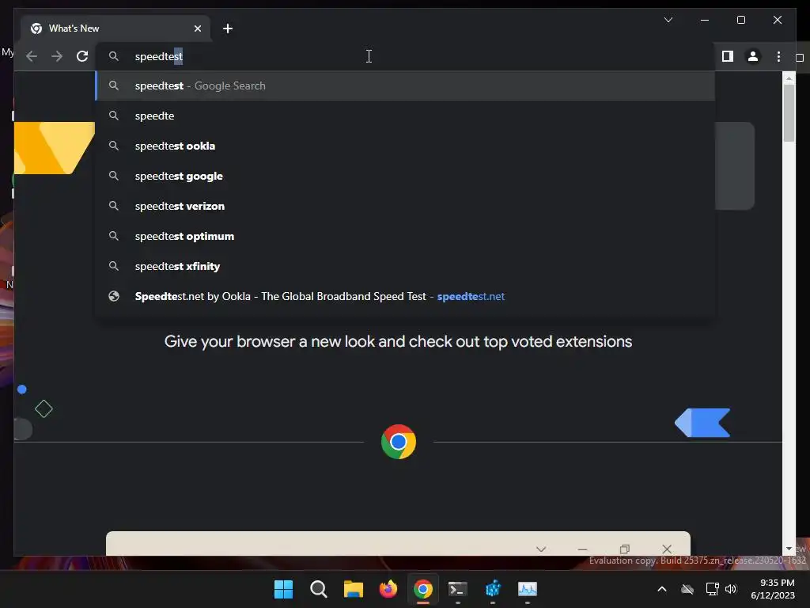Open the tab search dropdown arrow
Viewport: 810px width, 608px height.
coord(668,20)
